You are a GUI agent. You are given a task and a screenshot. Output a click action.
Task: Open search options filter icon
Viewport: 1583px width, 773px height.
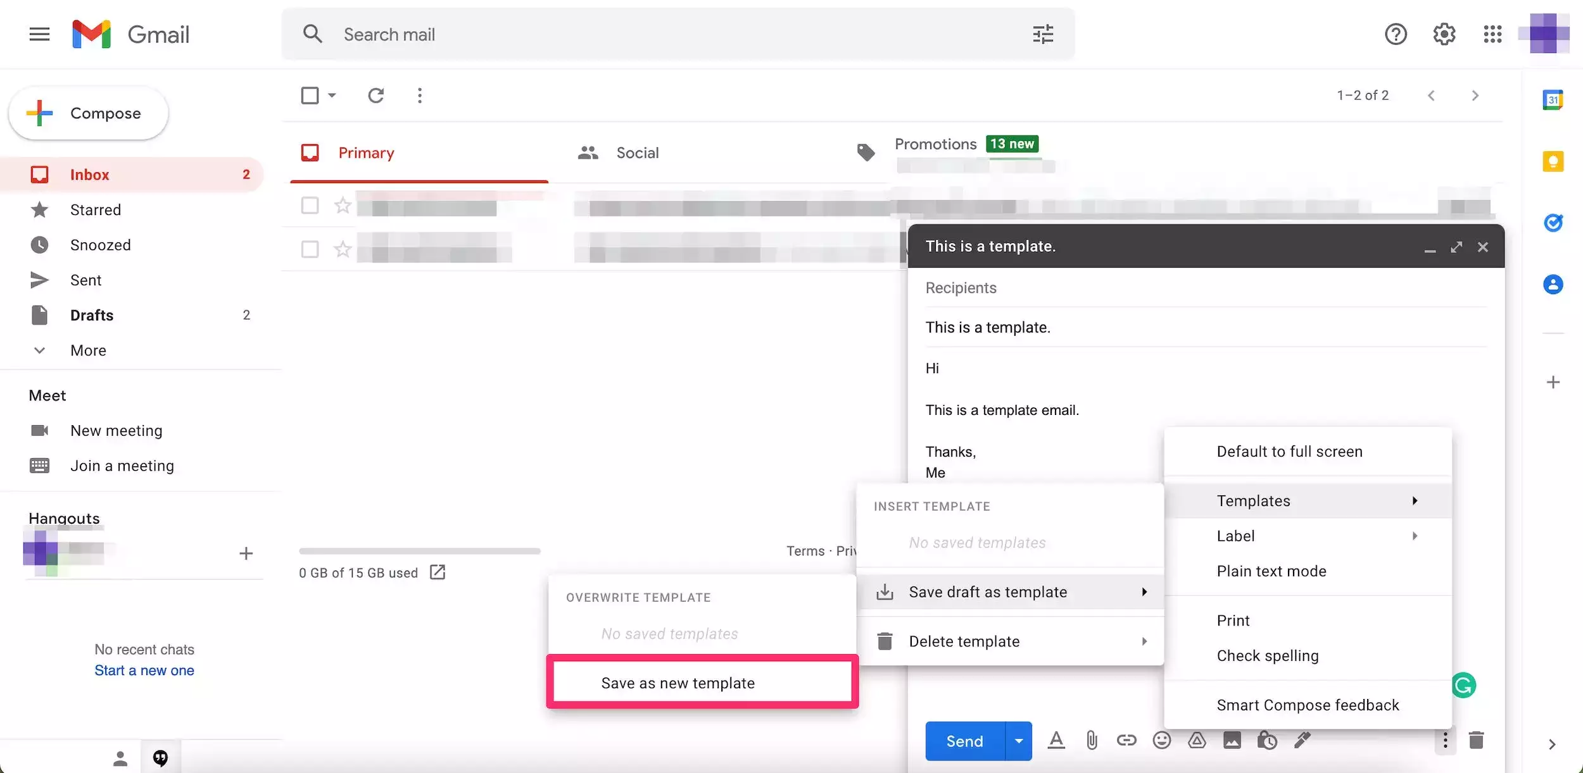[1043, 34]
